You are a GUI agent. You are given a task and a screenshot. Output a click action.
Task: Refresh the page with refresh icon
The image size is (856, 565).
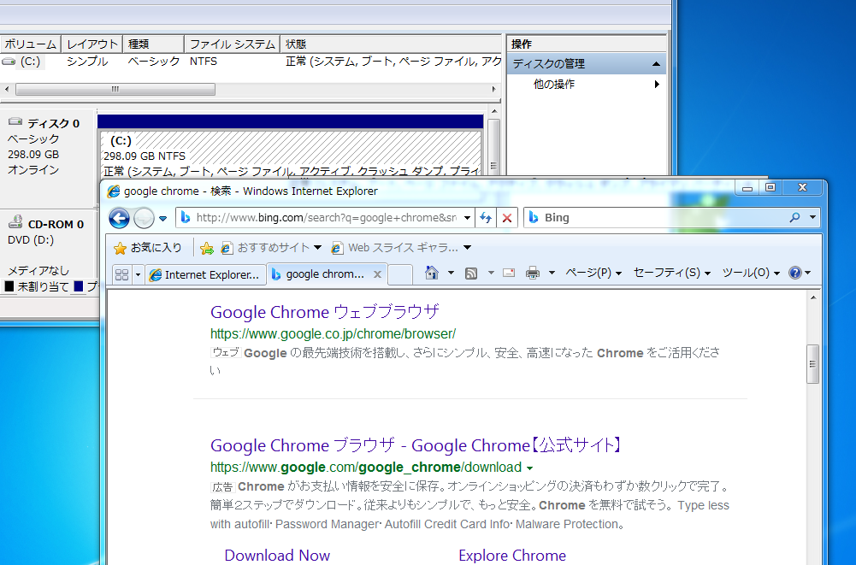pos(486,218)
